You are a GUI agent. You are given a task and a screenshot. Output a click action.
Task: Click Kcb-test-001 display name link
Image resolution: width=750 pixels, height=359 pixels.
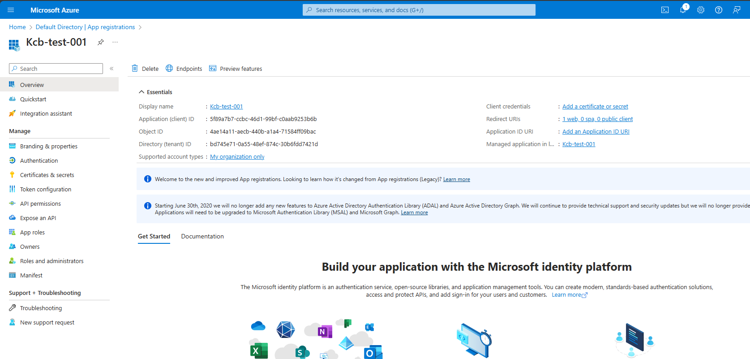click(226, 106)
